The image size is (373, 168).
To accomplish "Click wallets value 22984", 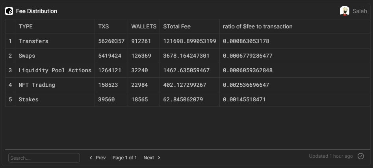I will coord(139,85).
